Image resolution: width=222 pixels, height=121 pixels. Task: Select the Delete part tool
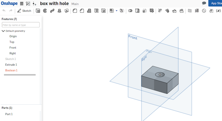[x=151, y=11]
